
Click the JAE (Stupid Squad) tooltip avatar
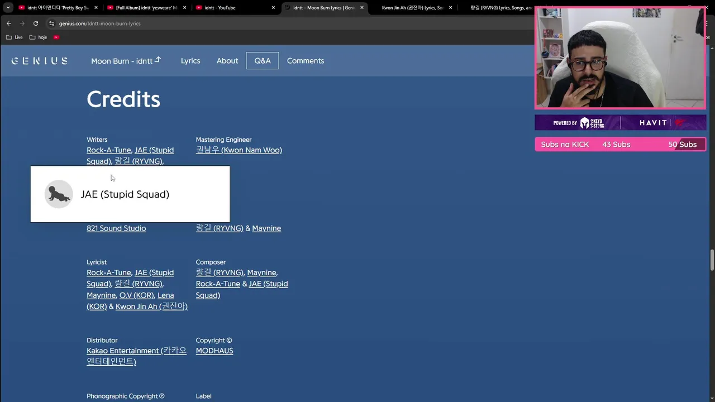[59, 194]
